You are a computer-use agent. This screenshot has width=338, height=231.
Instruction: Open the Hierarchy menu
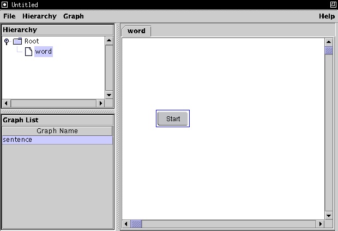click(39, 16)
